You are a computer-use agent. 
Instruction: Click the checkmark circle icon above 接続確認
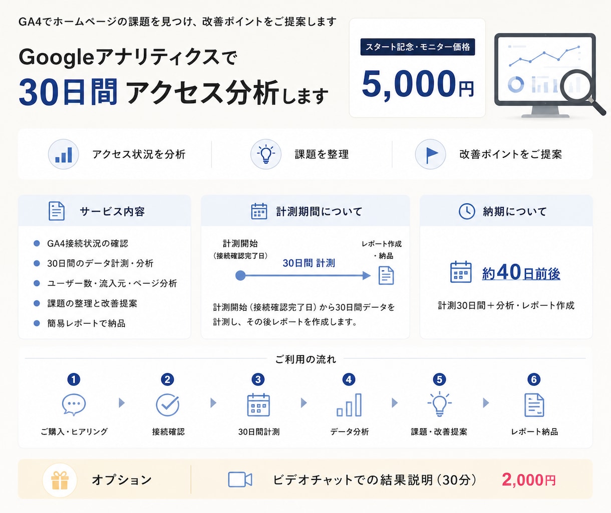coord(167,405)
